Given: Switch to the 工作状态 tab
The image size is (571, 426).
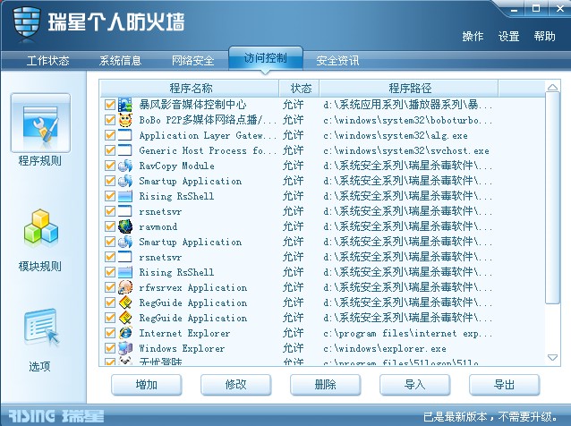Looking at the screenshot, I should [x=47, y=61].
